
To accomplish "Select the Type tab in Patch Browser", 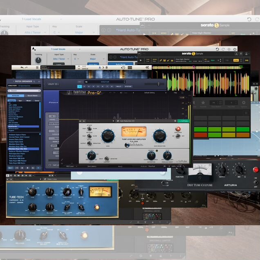I will [x=20, y=101].
